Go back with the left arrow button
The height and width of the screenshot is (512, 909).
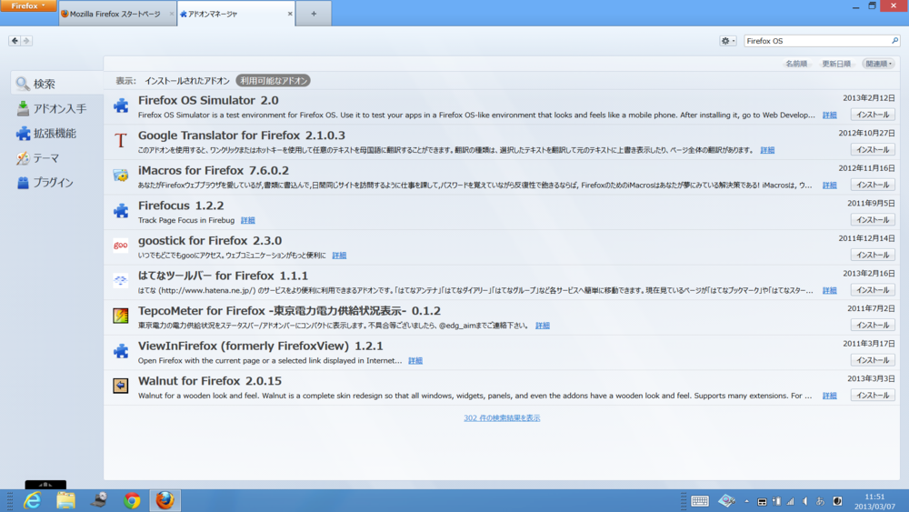(15, 41)
